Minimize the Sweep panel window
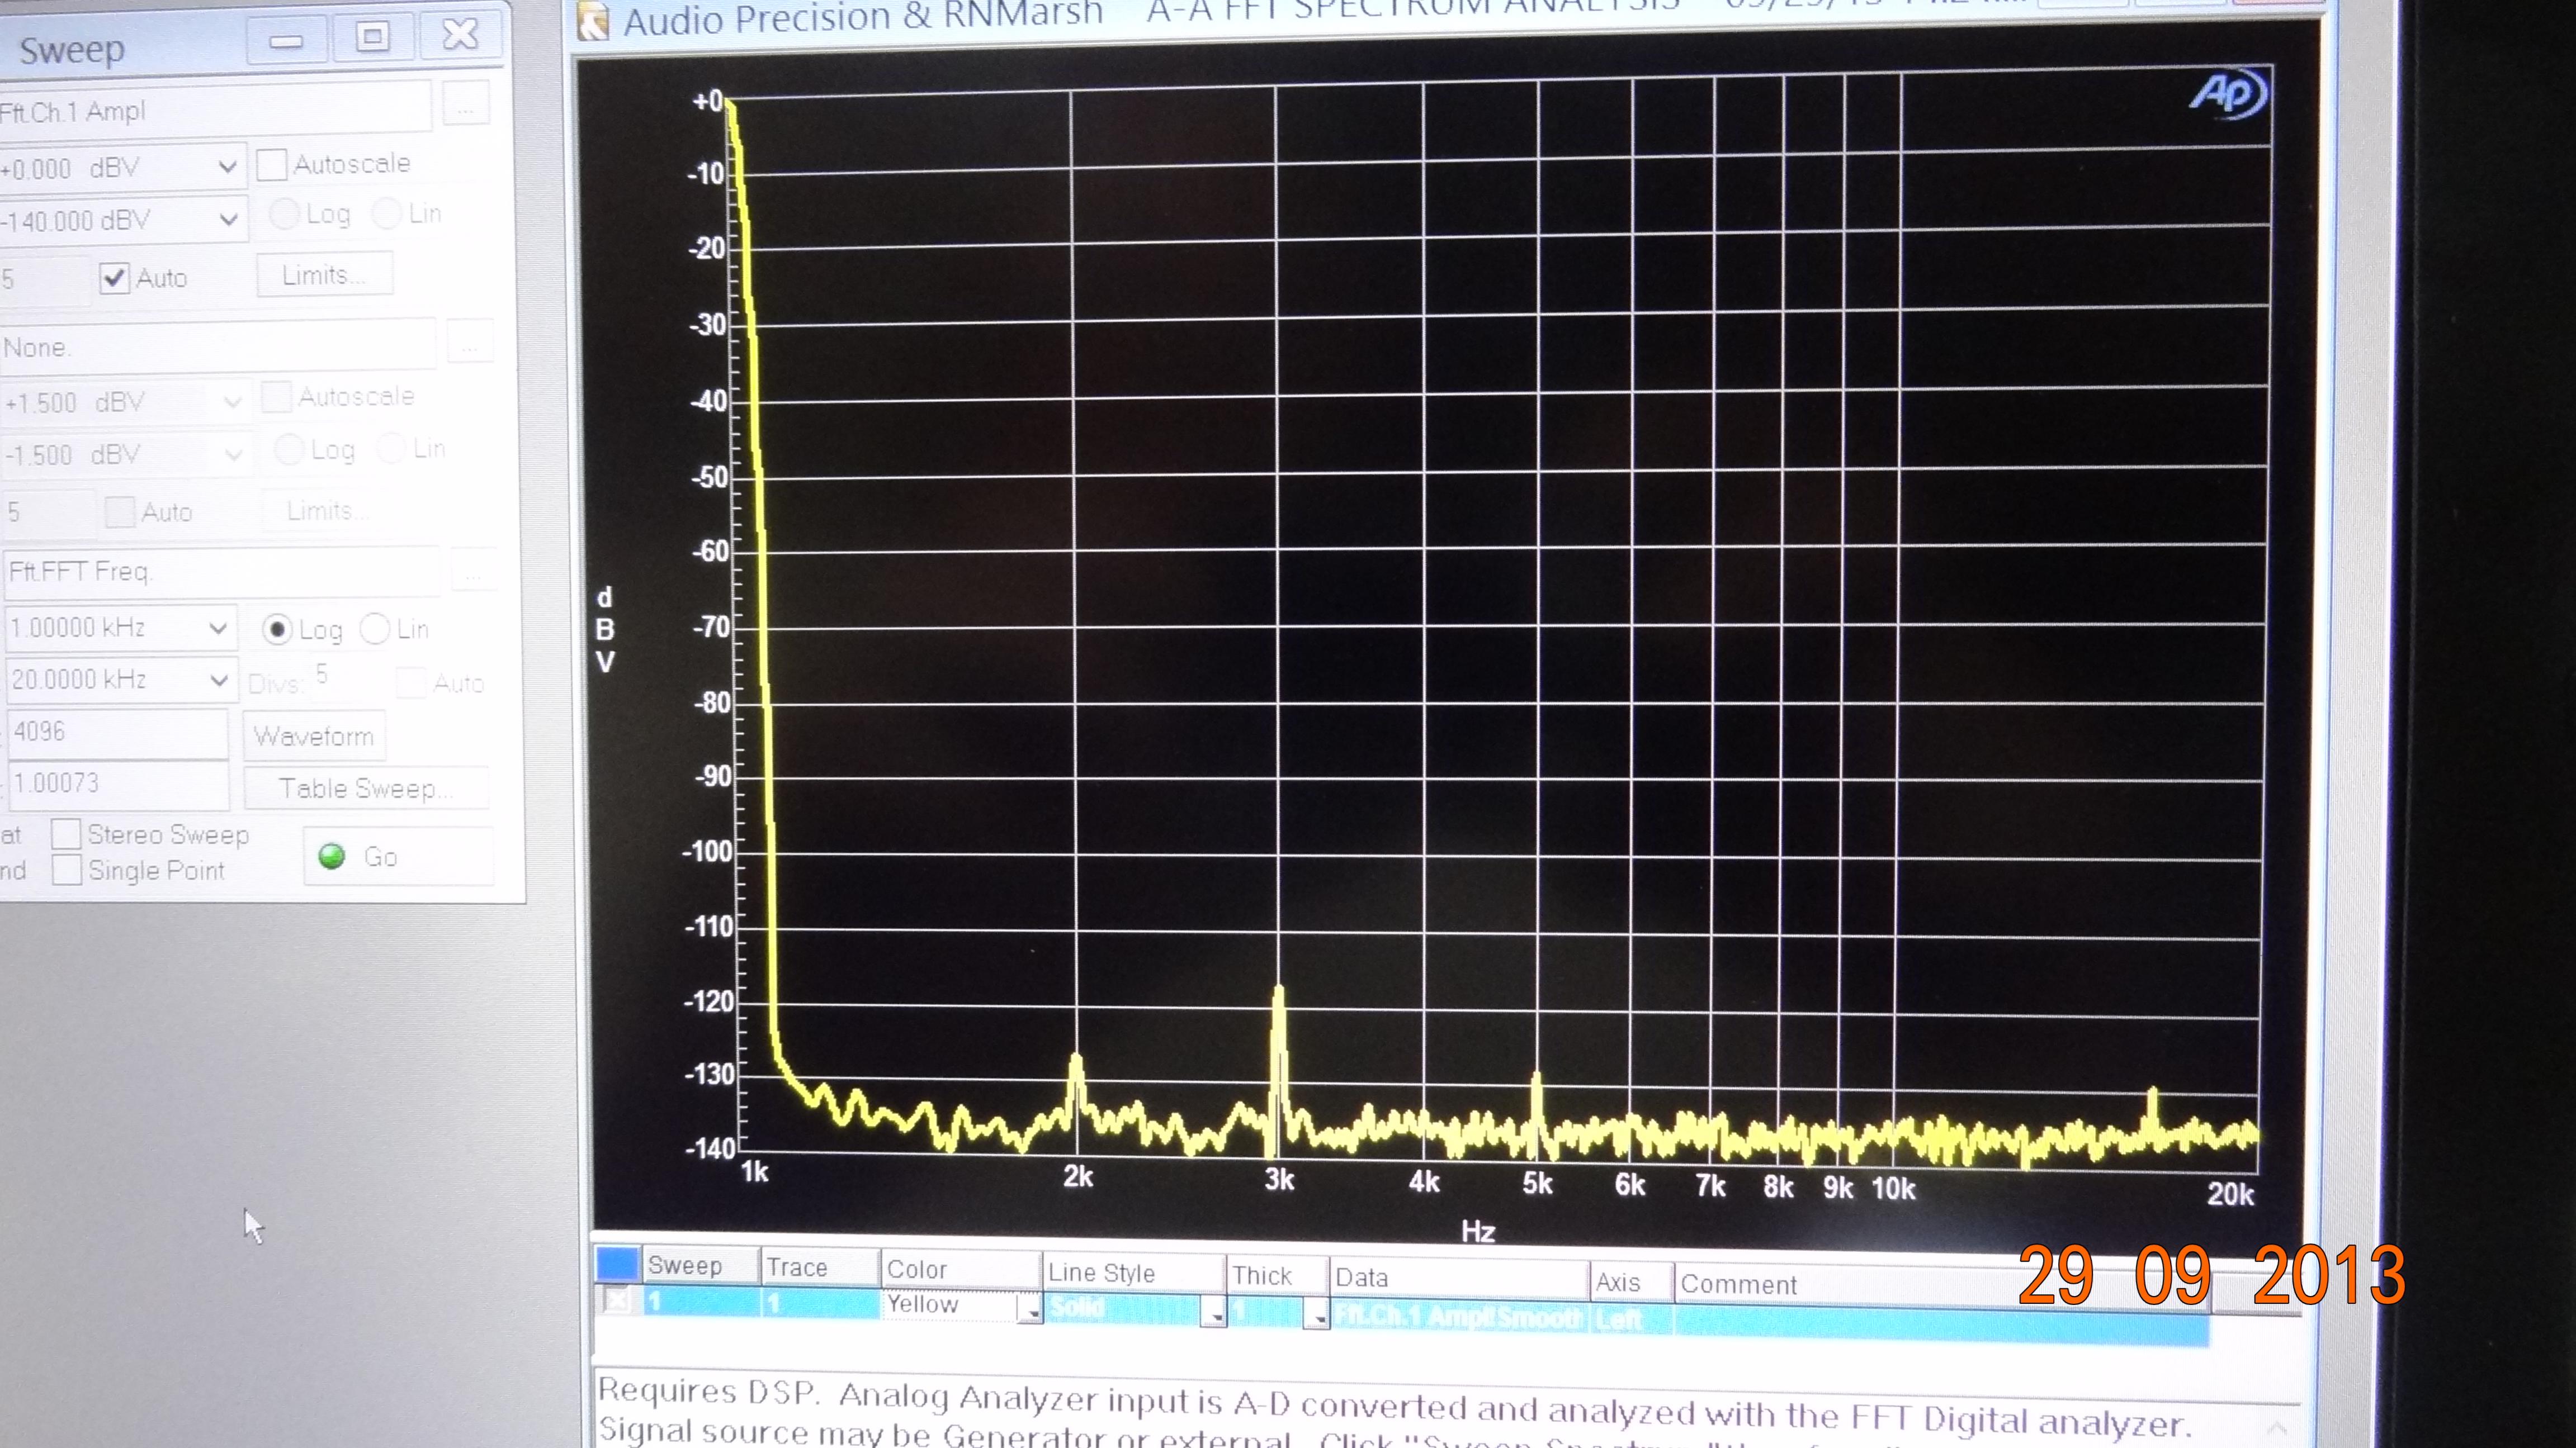This screenshot has width=2576, height=1448. coord(286,40)
